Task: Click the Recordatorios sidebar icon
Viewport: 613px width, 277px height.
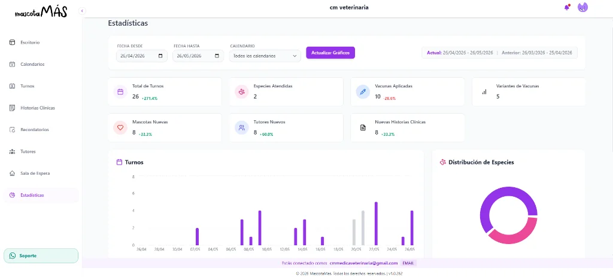Action: pyautogui.click(x=12, y=129)
